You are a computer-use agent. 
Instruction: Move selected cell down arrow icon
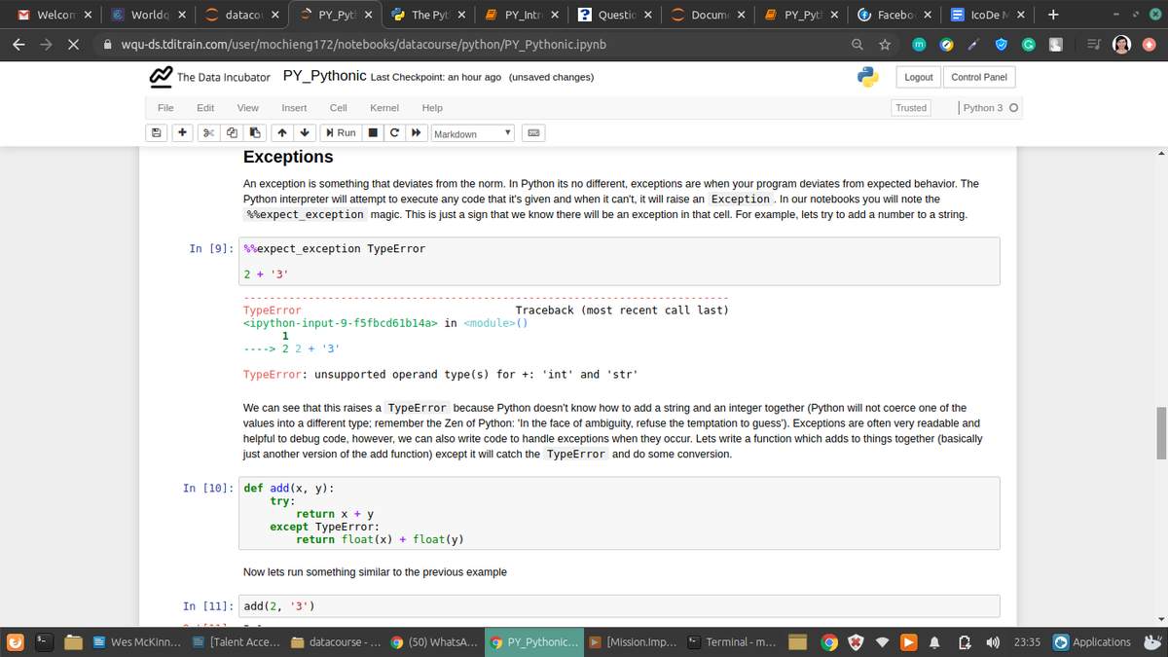pyautogui.click(x=305, y=133)
